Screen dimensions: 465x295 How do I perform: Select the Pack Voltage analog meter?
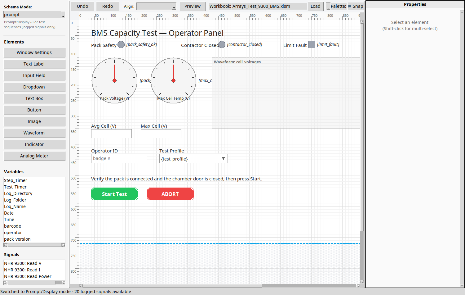pyautogui.click(x=114, y=80)
